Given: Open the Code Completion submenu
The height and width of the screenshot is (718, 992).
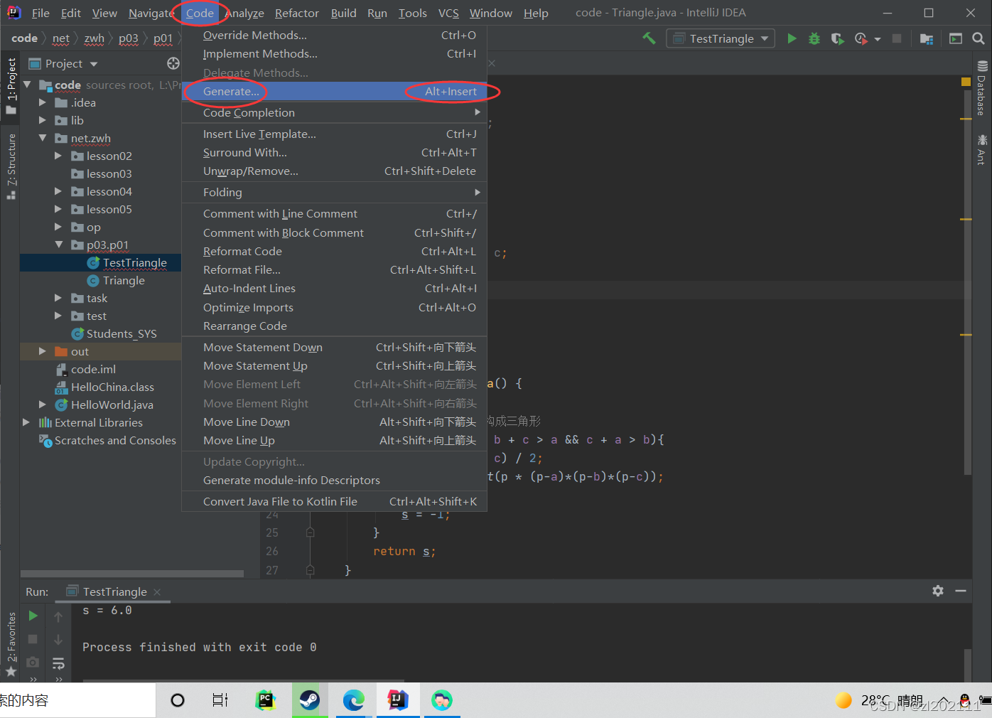Looking at the screenshot, I should coord(335,112).
